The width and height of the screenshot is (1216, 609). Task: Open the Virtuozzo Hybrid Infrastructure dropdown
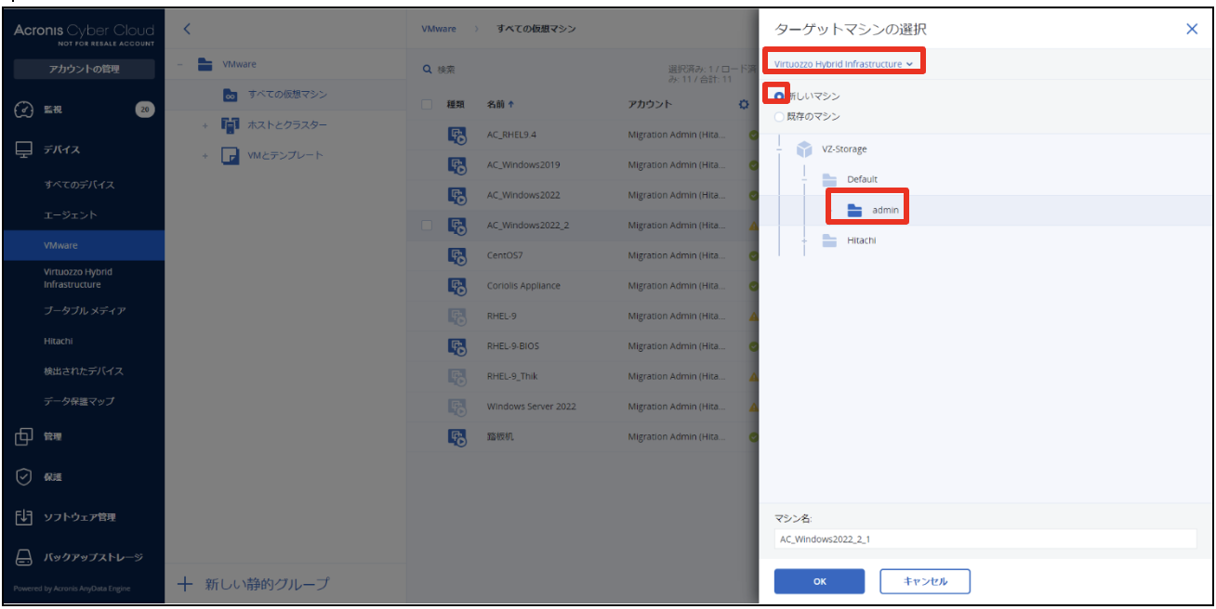pos(843,64)
